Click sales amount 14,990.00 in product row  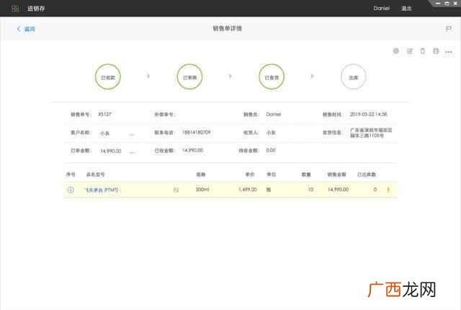(338, 190)
